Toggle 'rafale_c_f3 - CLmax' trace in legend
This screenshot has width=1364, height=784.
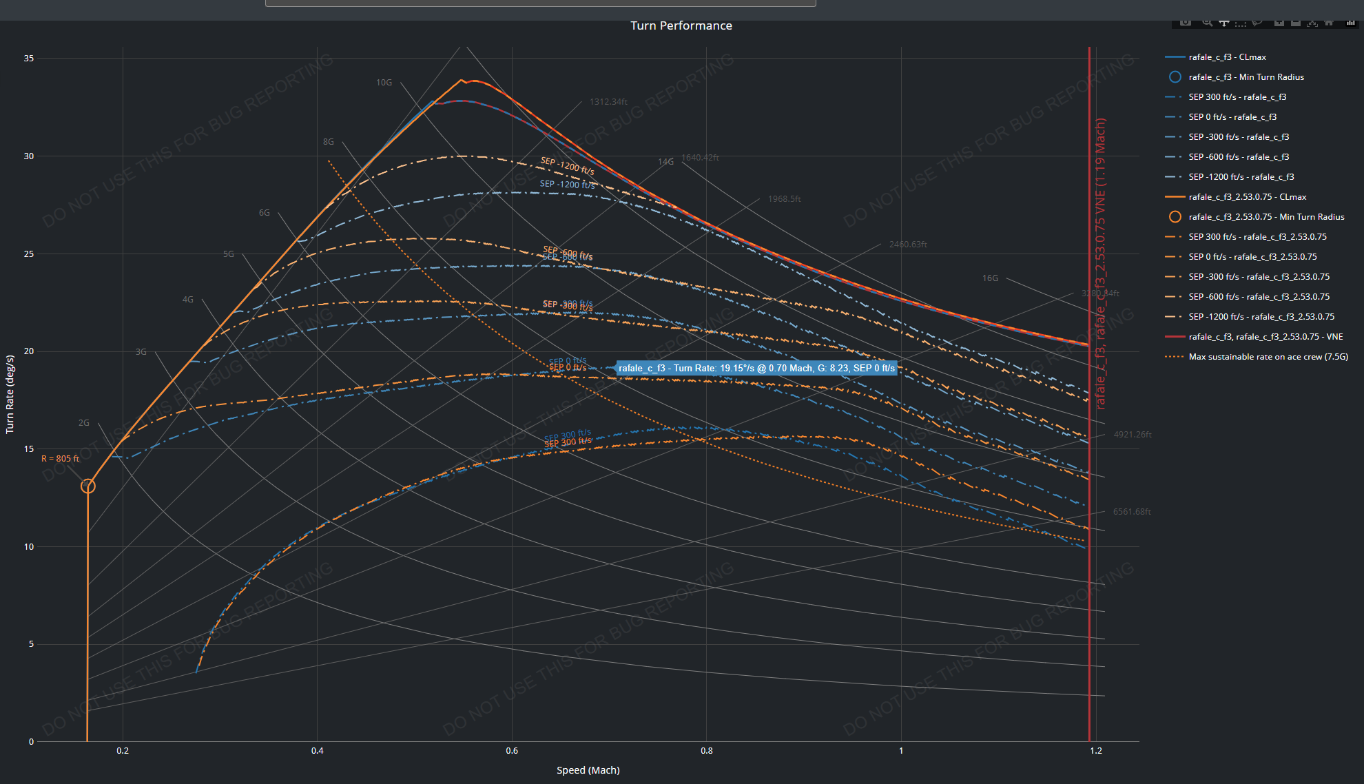(x=1227, y=57)
